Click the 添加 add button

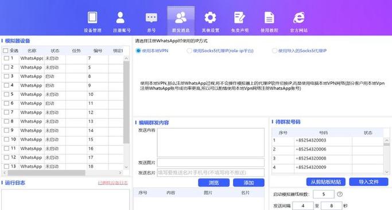[249, 182]
